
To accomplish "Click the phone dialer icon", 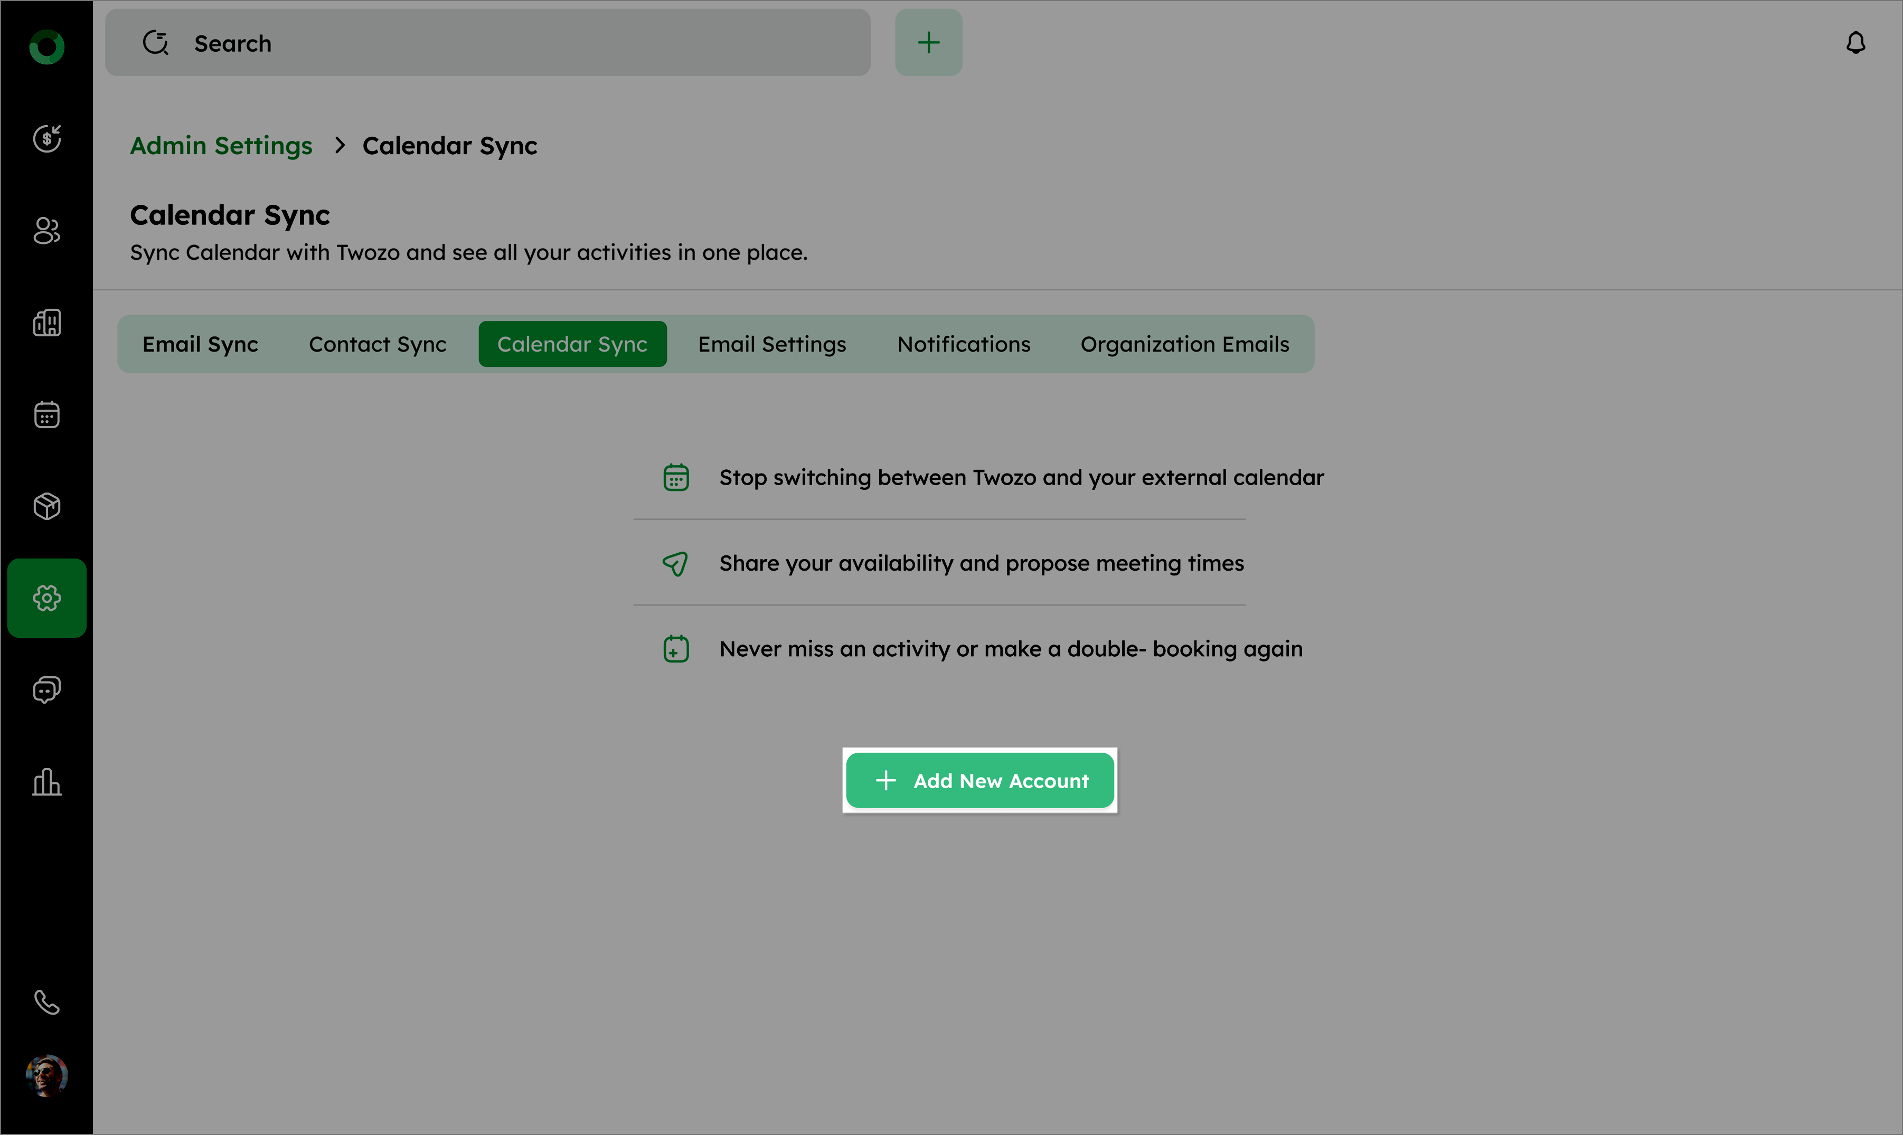I will point(46,1002).
